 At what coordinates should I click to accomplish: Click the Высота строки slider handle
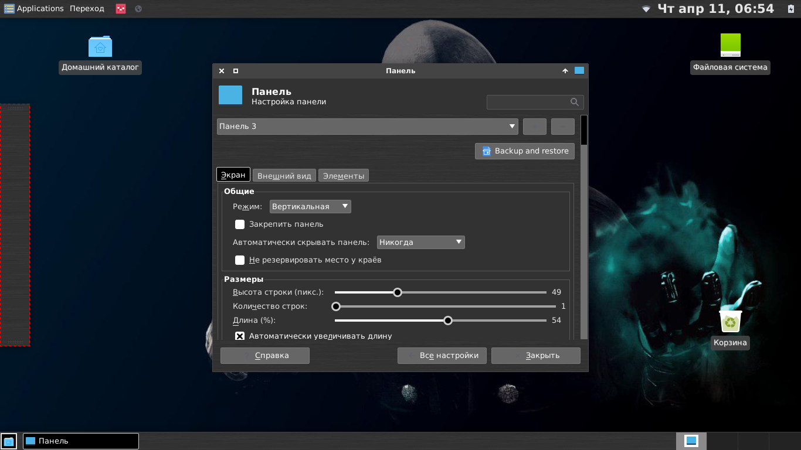click(x=398, y=292)
